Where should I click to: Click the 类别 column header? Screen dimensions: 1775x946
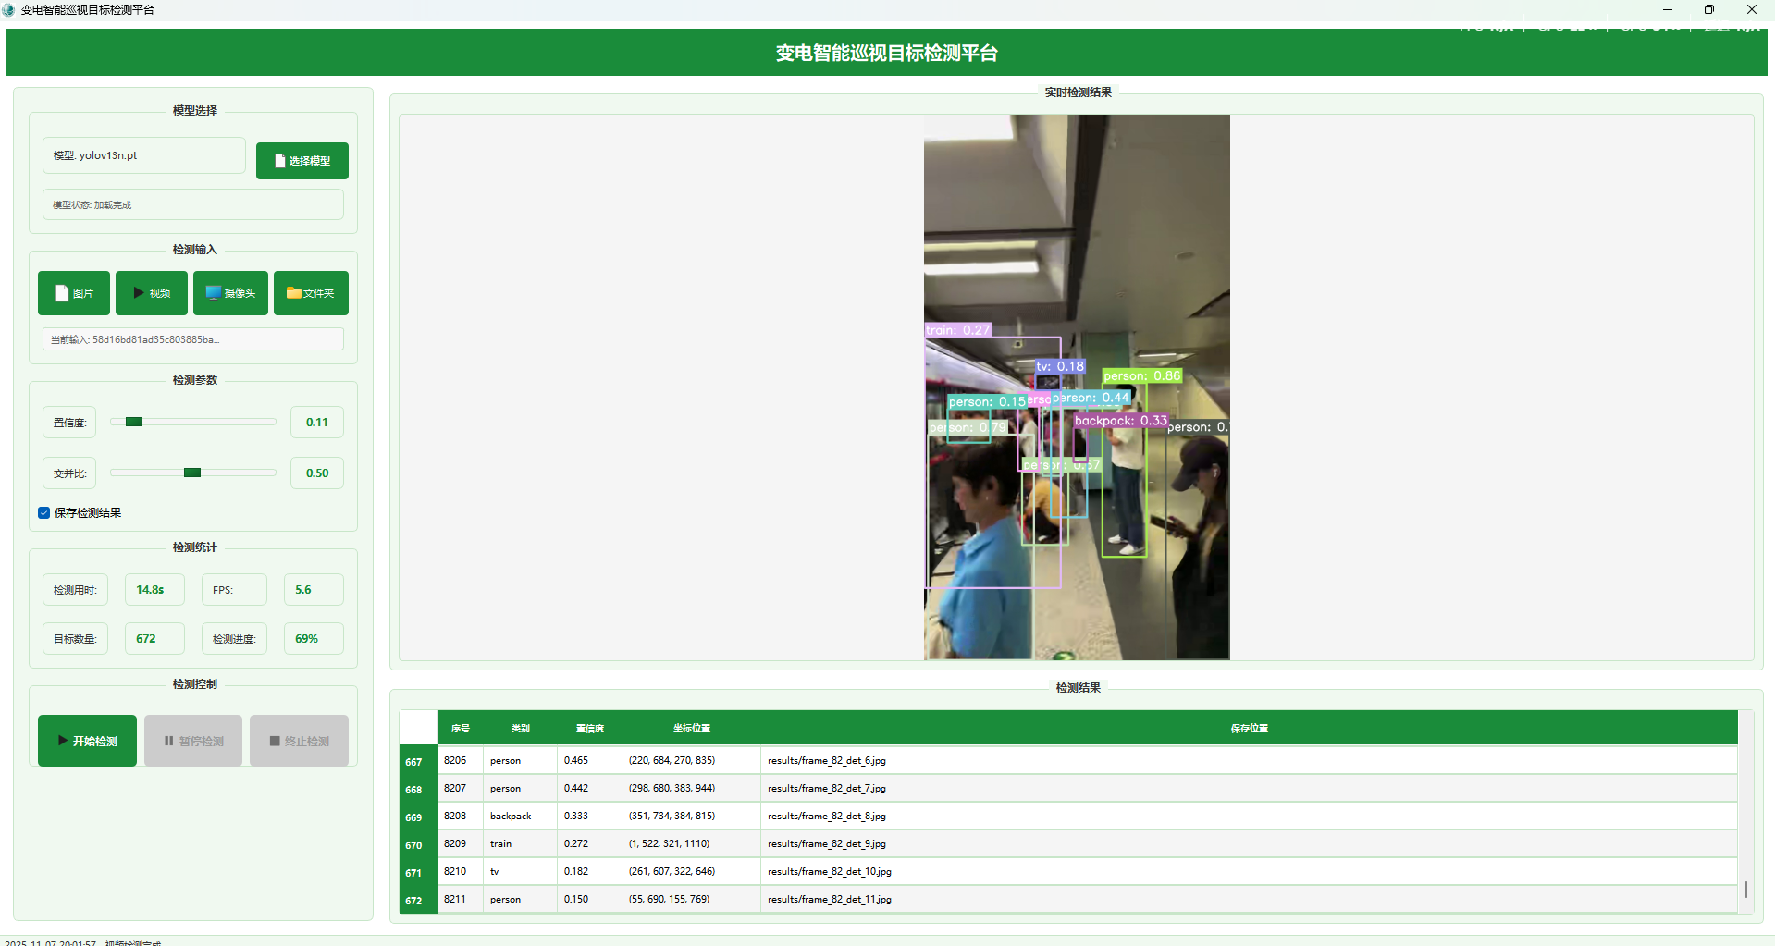click(521, 728)
